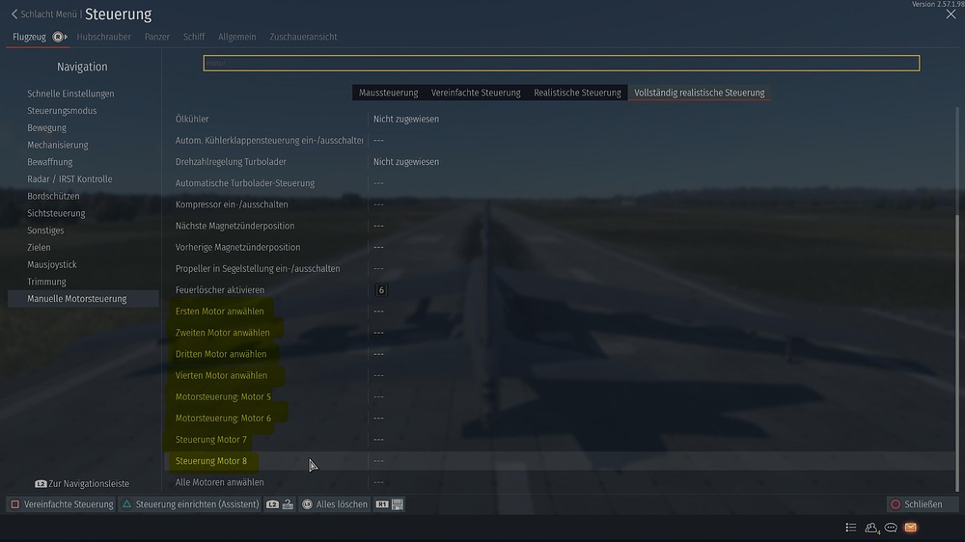Switch to the Flugzeug tab
The height and width of the screenshot is (542, 965).
pyautogui.click(x=29, y=37)
